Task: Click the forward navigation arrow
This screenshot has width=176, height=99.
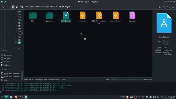Action: point(7,7)
